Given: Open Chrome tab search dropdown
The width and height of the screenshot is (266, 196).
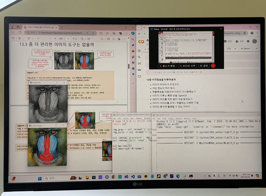Looking at the screenshot, I should click(139, 27).
